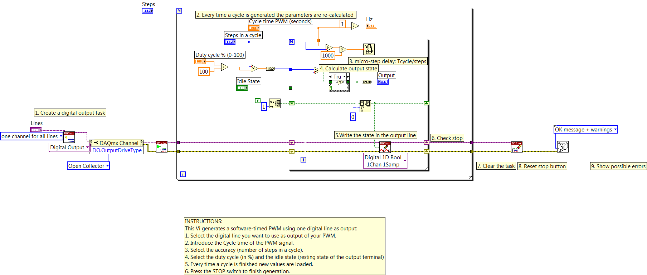This screenshot has width=647, height=275.
Task: Click the DAQmx Write VI icon
Action: tap(385, 147)
